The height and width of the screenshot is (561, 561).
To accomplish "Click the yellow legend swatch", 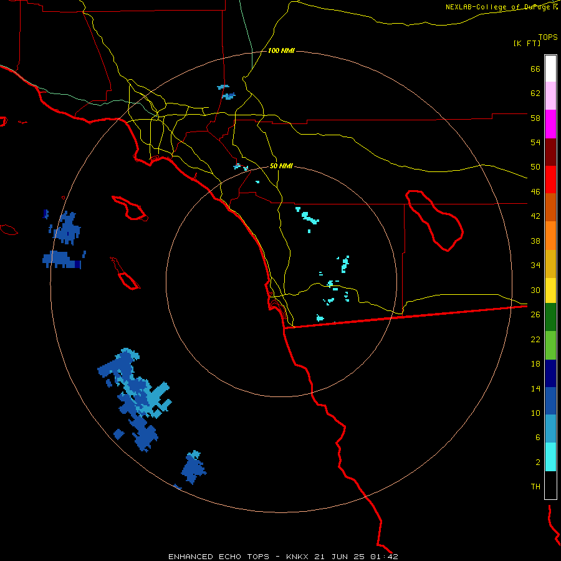I will tap(550, 290).
